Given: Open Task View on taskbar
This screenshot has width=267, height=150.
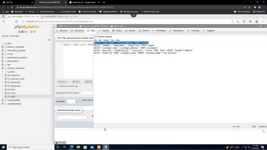Looking at the screenshot, I should coord(65,147).
